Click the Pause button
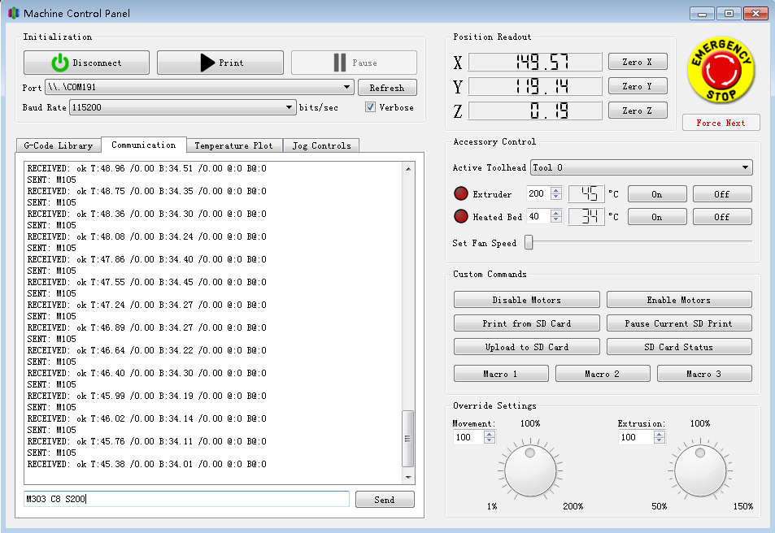775x533 pixels. pyautogui.click(x=354, y=63)
